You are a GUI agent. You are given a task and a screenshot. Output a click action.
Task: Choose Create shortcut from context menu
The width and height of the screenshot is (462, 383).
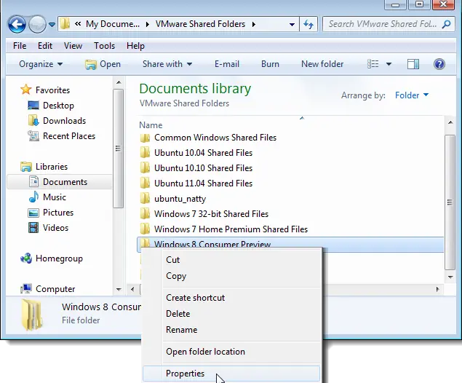pos(232,298)
